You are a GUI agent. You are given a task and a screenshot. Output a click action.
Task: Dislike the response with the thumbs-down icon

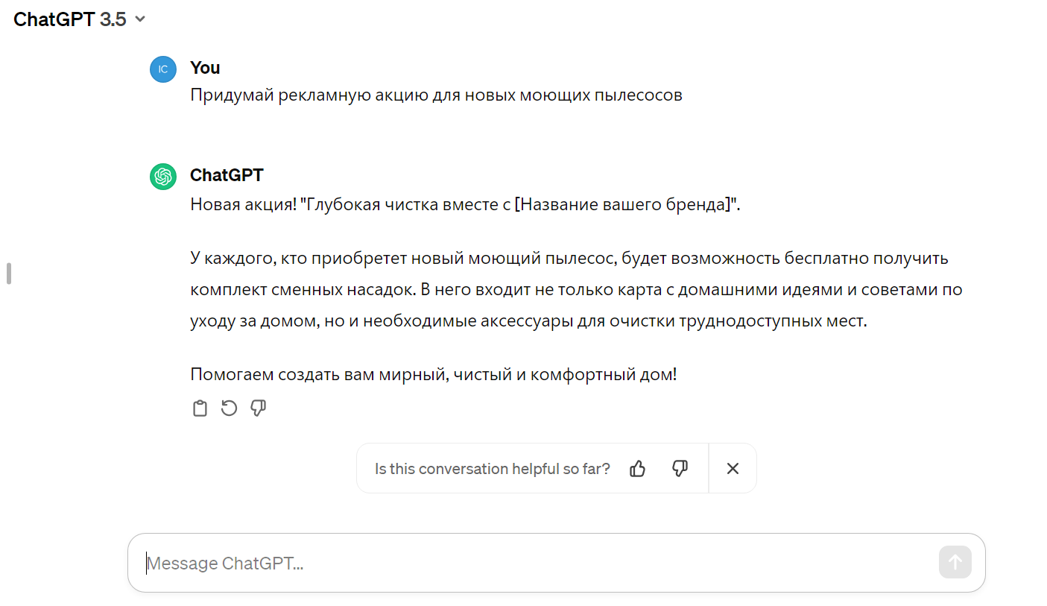tap(258, 408)
